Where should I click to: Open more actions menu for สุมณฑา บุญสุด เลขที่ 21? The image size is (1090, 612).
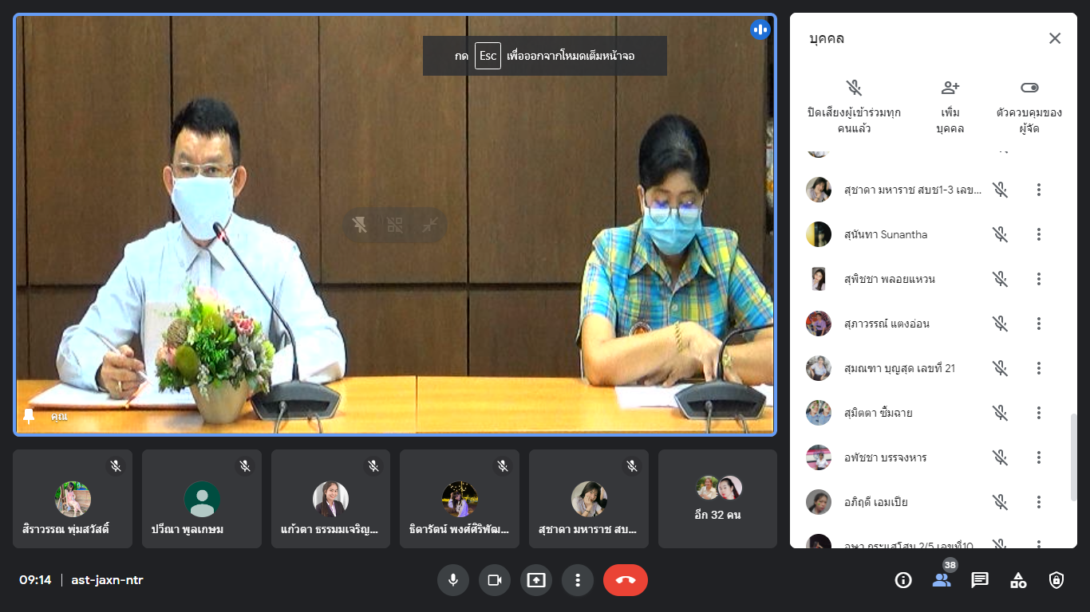pos(1039,368)
